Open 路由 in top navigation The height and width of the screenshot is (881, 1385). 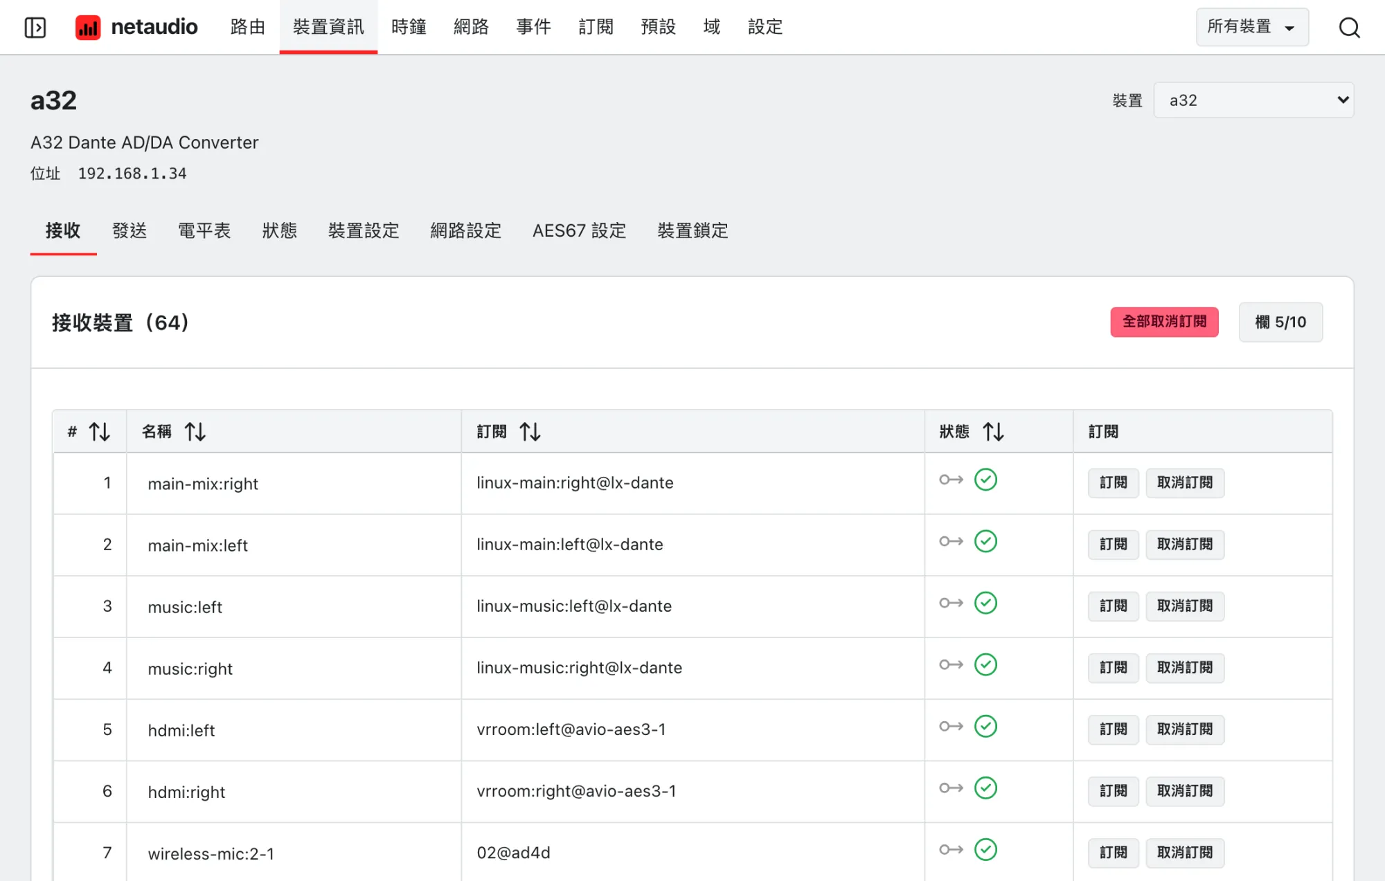point(248,27)
